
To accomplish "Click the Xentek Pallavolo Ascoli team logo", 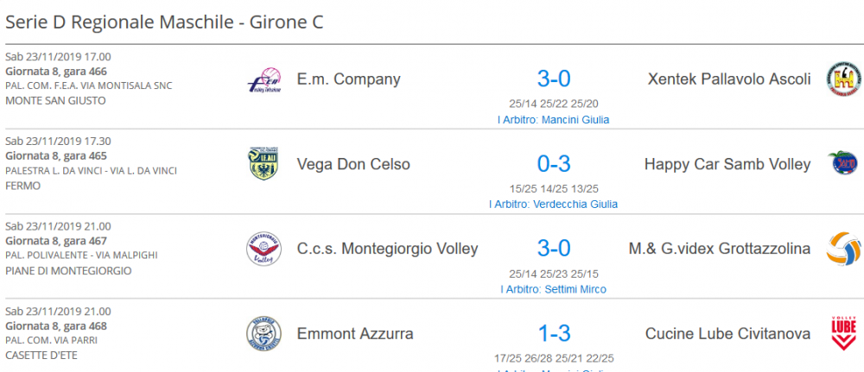I will [843, 79].
